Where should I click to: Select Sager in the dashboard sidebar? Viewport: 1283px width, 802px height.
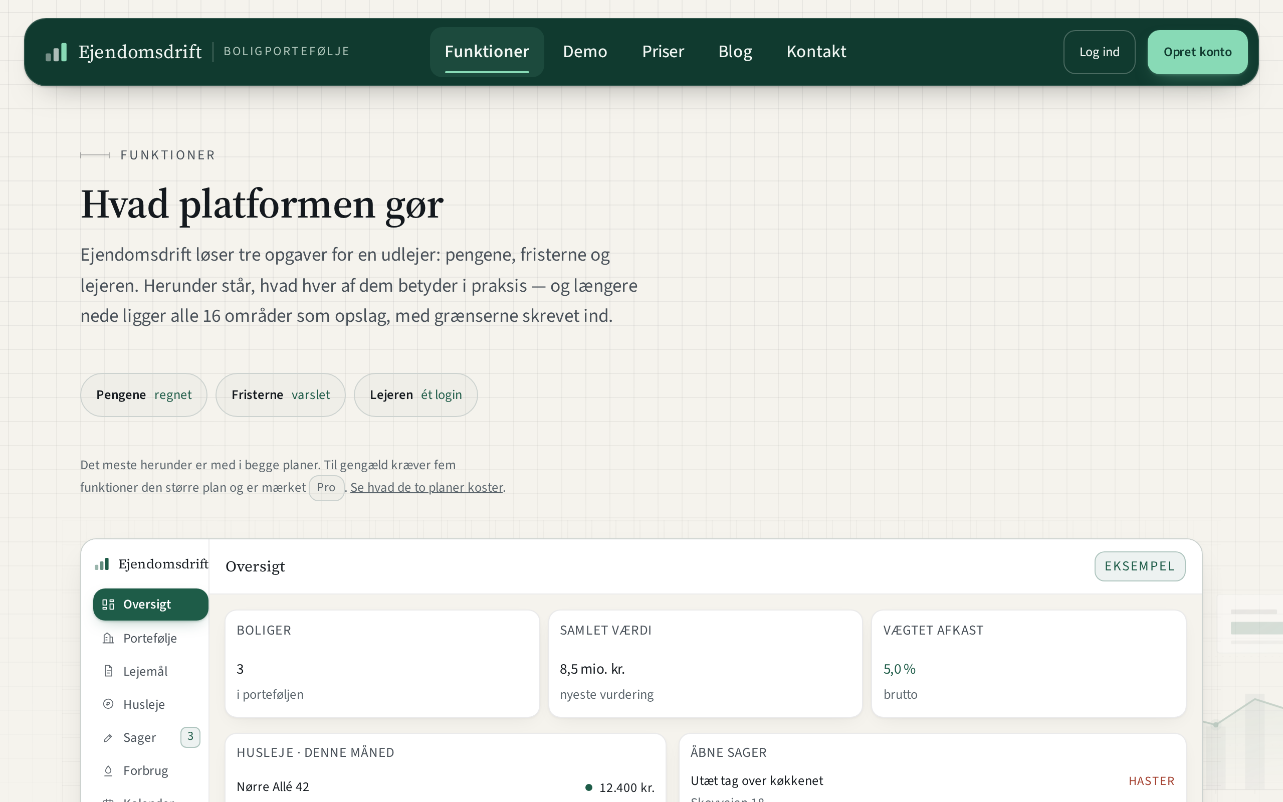pyautogui.click(x=150, y=737)
